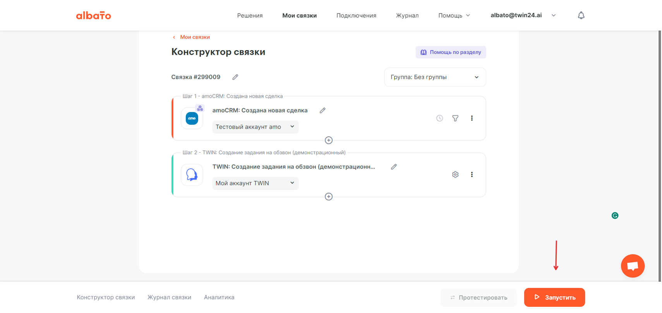Image resolution: width=662 pixels, height=313 pixels.
Task: Open albato@twin24.ai account menu
Action: (x=523, y=15)
